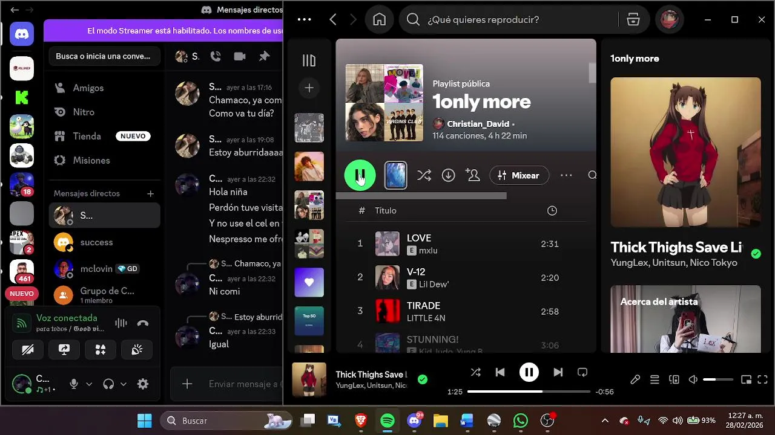Open Spotify profile avatar menu
This screenshot has height=435, width=775.
tap(669, 19)
